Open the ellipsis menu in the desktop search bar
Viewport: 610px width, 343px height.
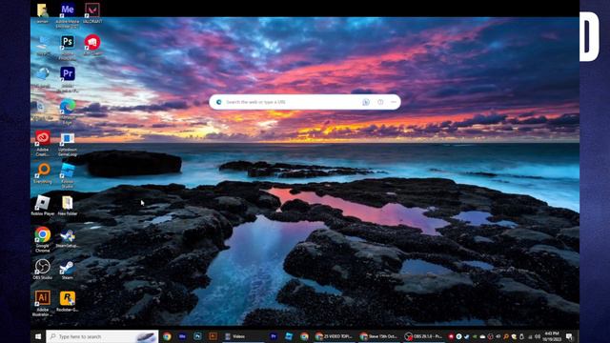click(394, 102)
